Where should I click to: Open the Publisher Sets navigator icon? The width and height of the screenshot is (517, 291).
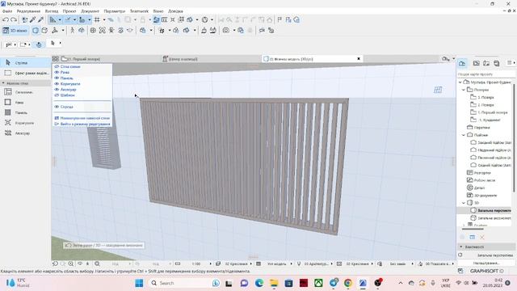click(x=497, y=63)
